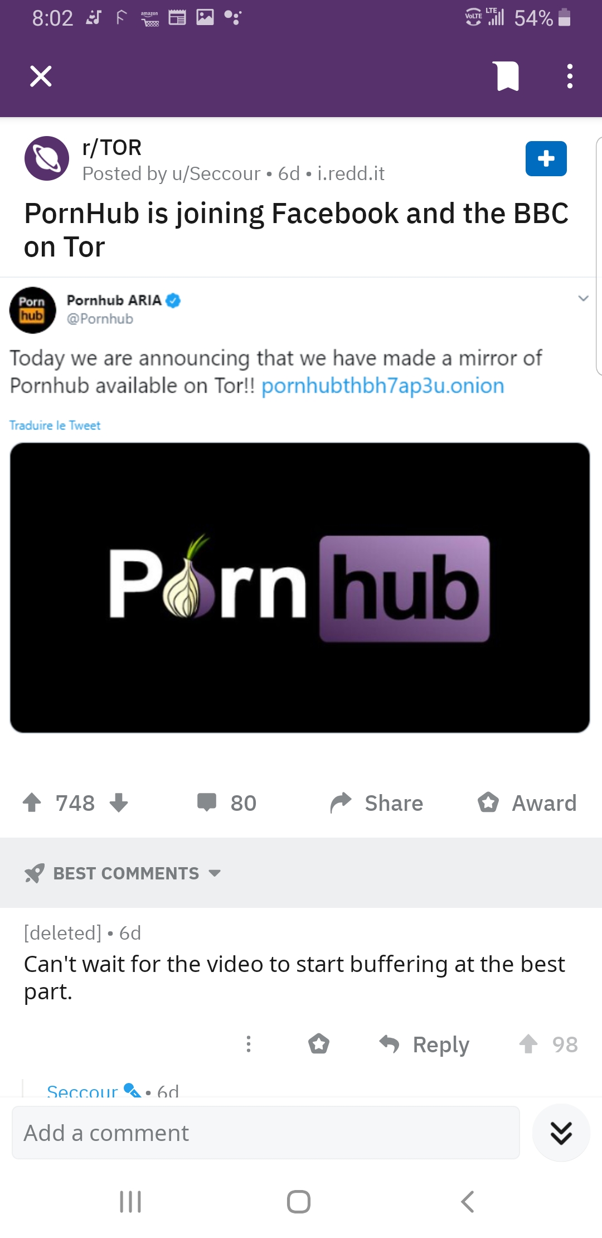Give an Award to the post
The image size is (602, 1238).
click(x=527, y=803)
